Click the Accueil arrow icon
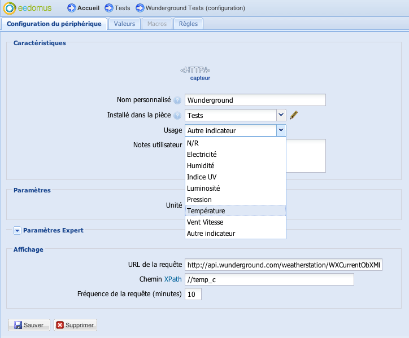409x338 pixels. click(72, 8)
